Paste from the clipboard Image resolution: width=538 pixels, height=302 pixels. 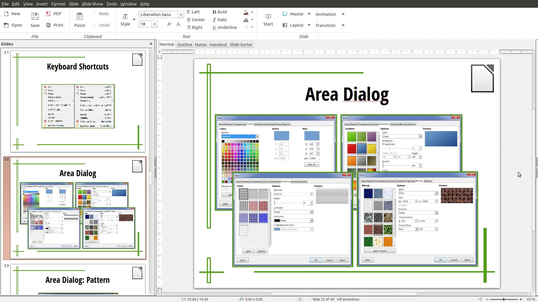80,20
